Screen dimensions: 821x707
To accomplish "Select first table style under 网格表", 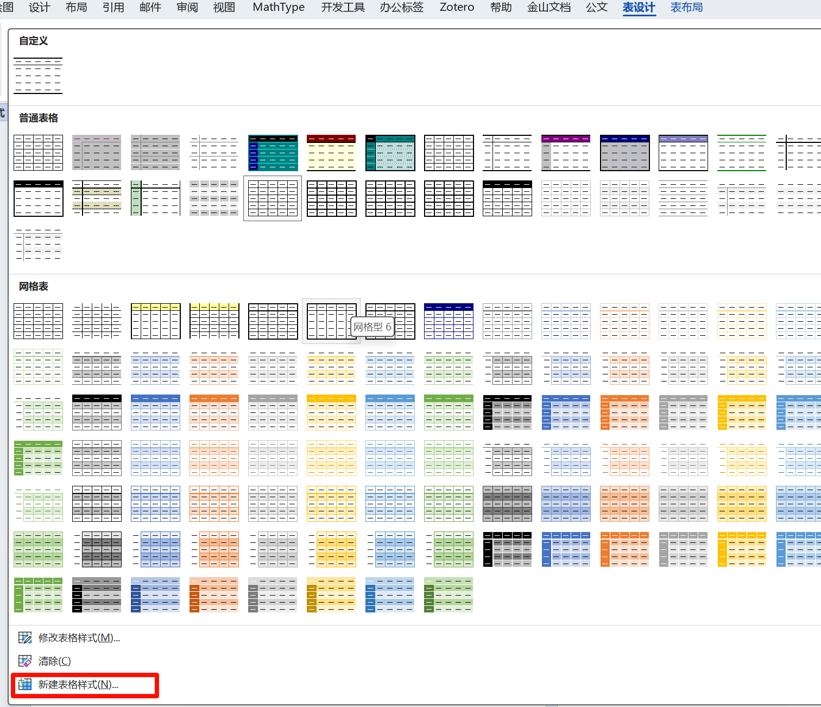I will click(x=38, y=321).
